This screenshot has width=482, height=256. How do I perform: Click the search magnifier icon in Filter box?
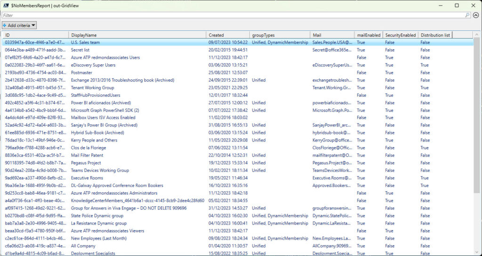(x=467, y=15)
